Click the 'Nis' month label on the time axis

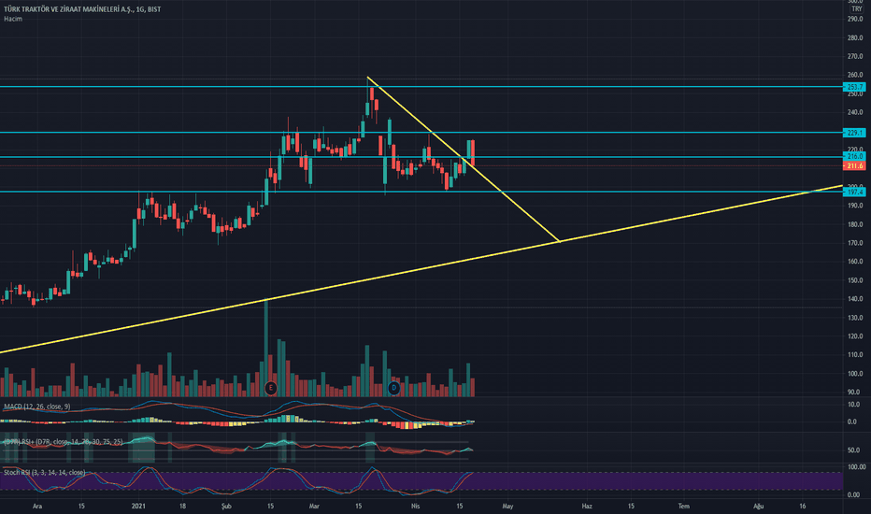pyautogui.click(x=415, y=507)
